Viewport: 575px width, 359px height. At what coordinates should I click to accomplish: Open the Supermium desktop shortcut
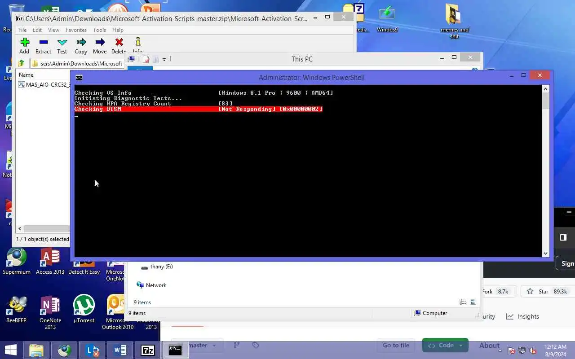pyautogui.click(x=17, y=261)
